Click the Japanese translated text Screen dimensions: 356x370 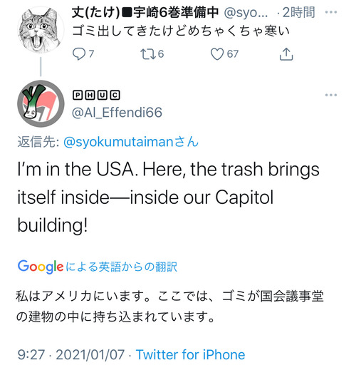click(170, 307)
